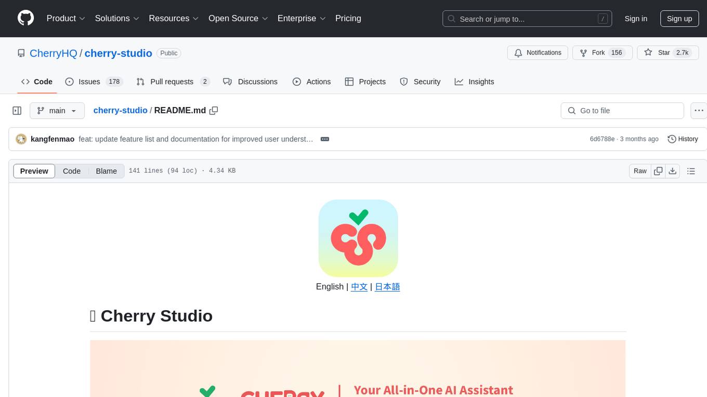Open the 中文 README link
Image resolution: width=707 pixels, height=397 pixels.
coord(359,286)
